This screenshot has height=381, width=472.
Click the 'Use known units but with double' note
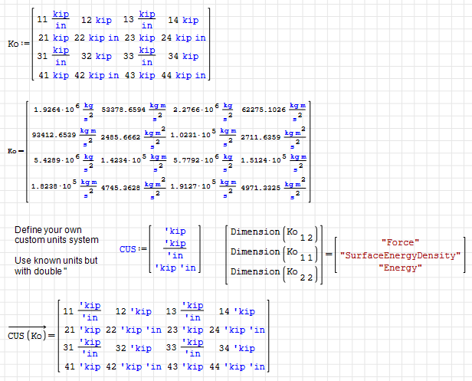[56, 265]
